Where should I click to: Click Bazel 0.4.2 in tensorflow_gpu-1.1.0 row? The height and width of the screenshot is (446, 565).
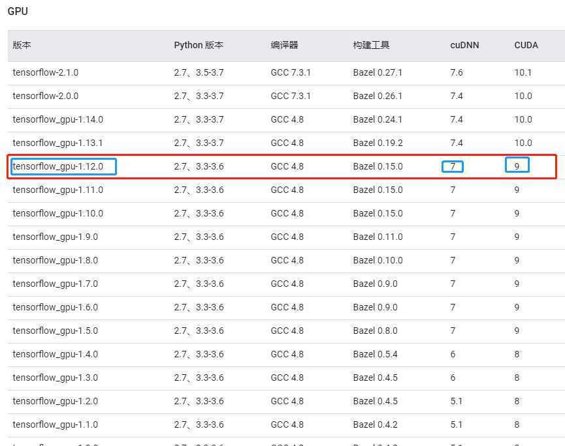pyautogui.click(x=375, y=424)
